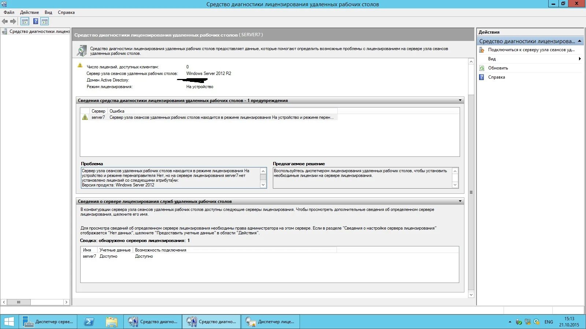The width and height of the screenshot is (586, 329).
Task: Click Возможность подключения column header
Action: tap(234, 250)
